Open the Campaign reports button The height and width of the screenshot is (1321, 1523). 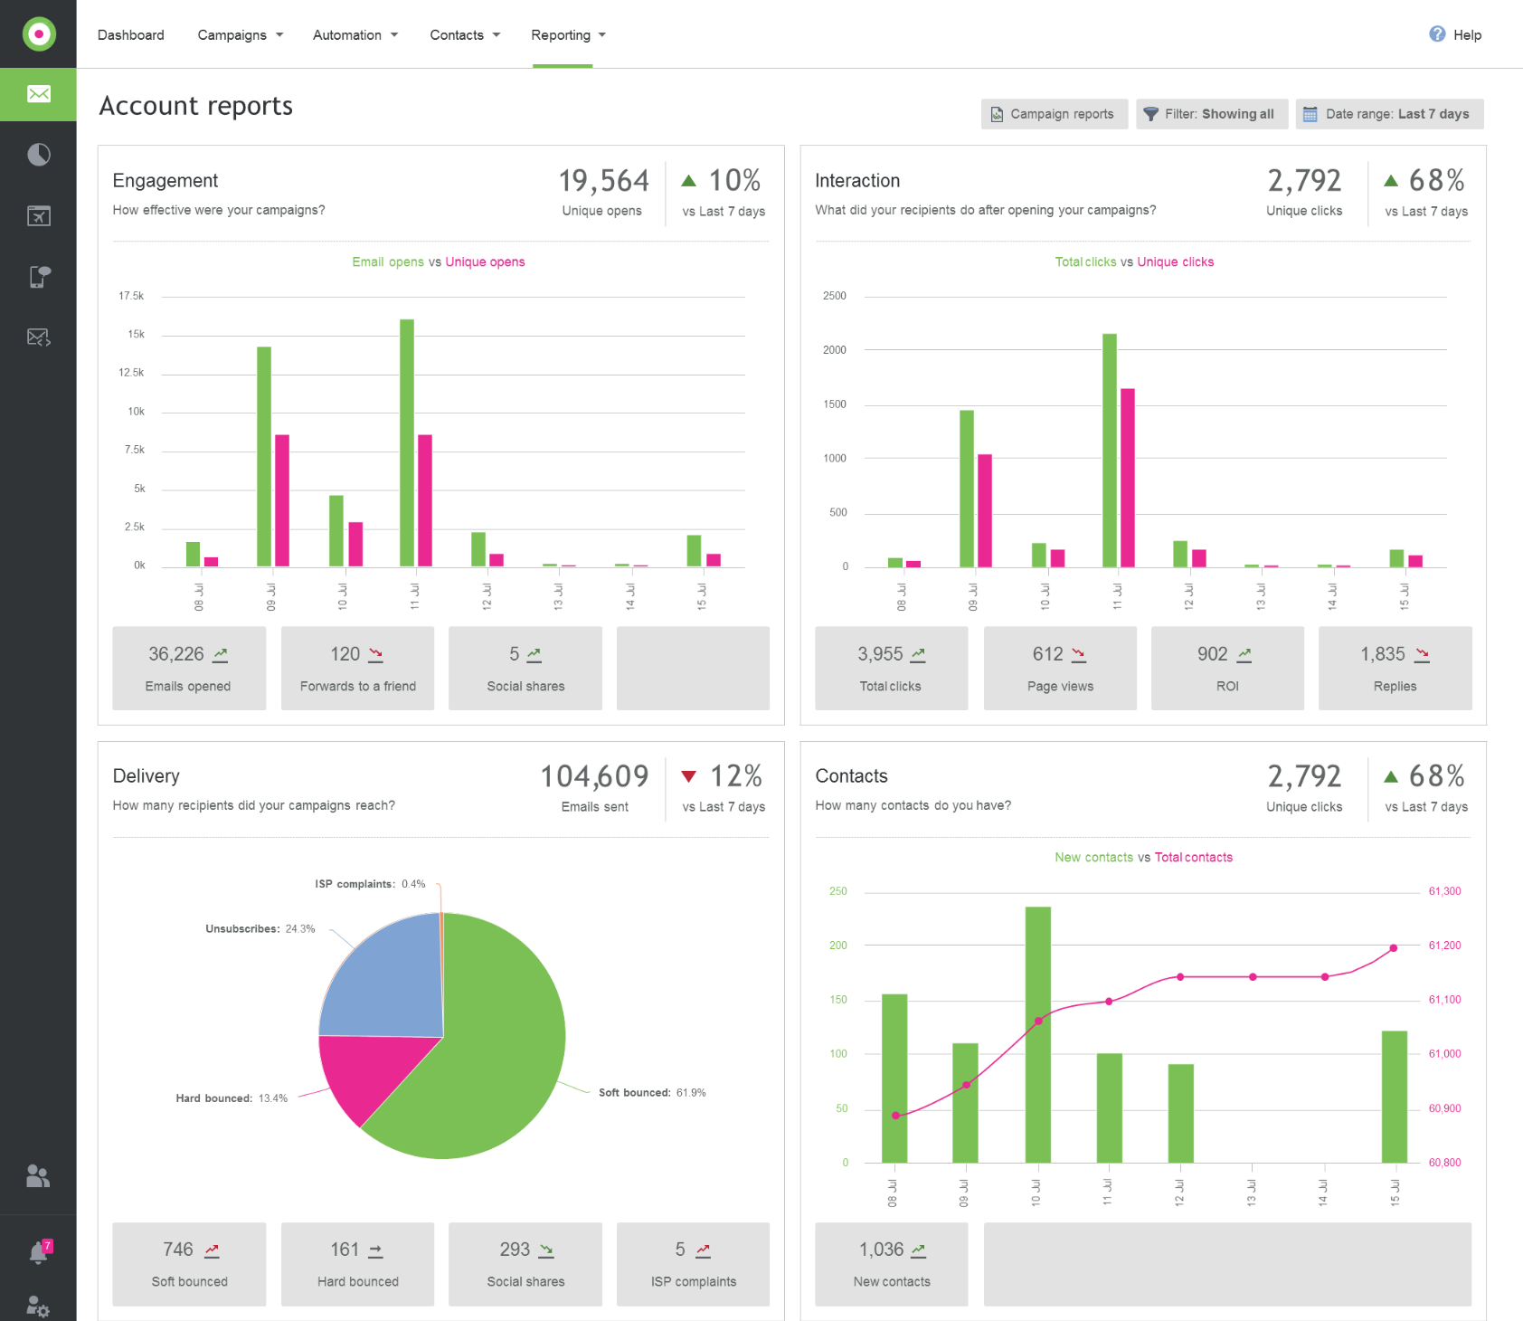[1055, 114]
